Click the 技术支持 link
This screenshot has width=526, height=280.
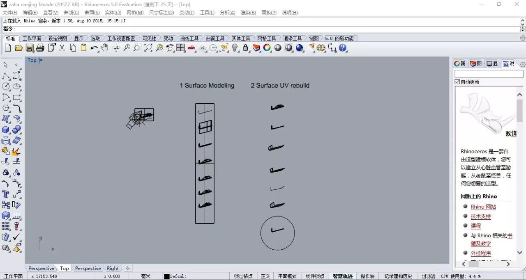481,216
